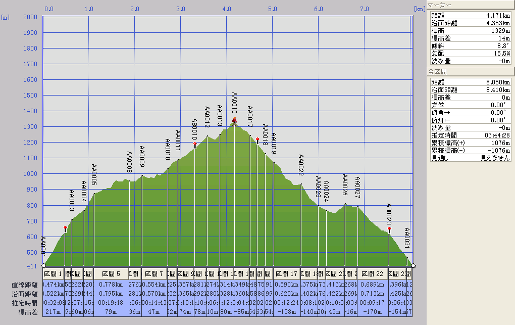Click the marker 標高 value 1329m

[500, 30]
